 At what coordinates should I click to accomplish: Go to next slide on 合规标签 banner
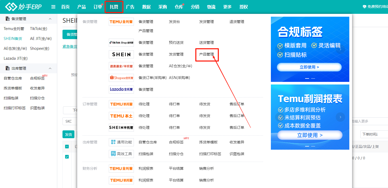(340, 49)
